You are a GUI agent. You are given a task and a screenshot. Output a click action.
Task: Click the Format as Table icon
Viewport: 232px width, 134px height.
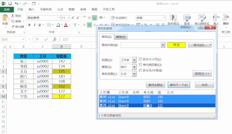point(187,18)
